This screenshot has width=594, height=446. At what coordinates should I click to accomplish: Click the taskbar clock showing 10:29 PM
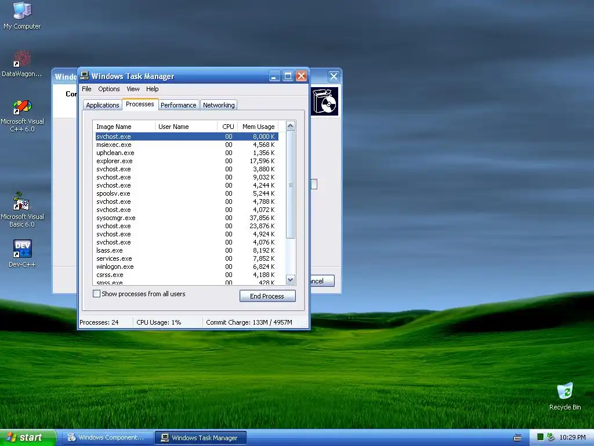coord(573,437)
